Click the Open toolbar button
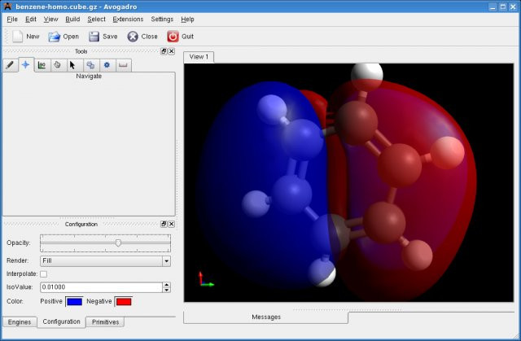521x341 pixels. pos(63,37)
